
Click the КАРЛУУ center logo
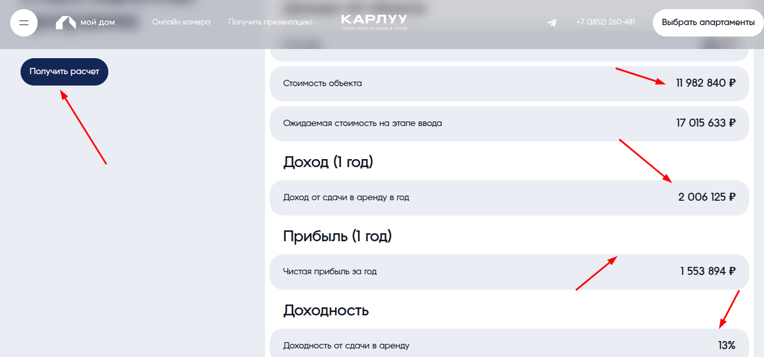point(374,22)
